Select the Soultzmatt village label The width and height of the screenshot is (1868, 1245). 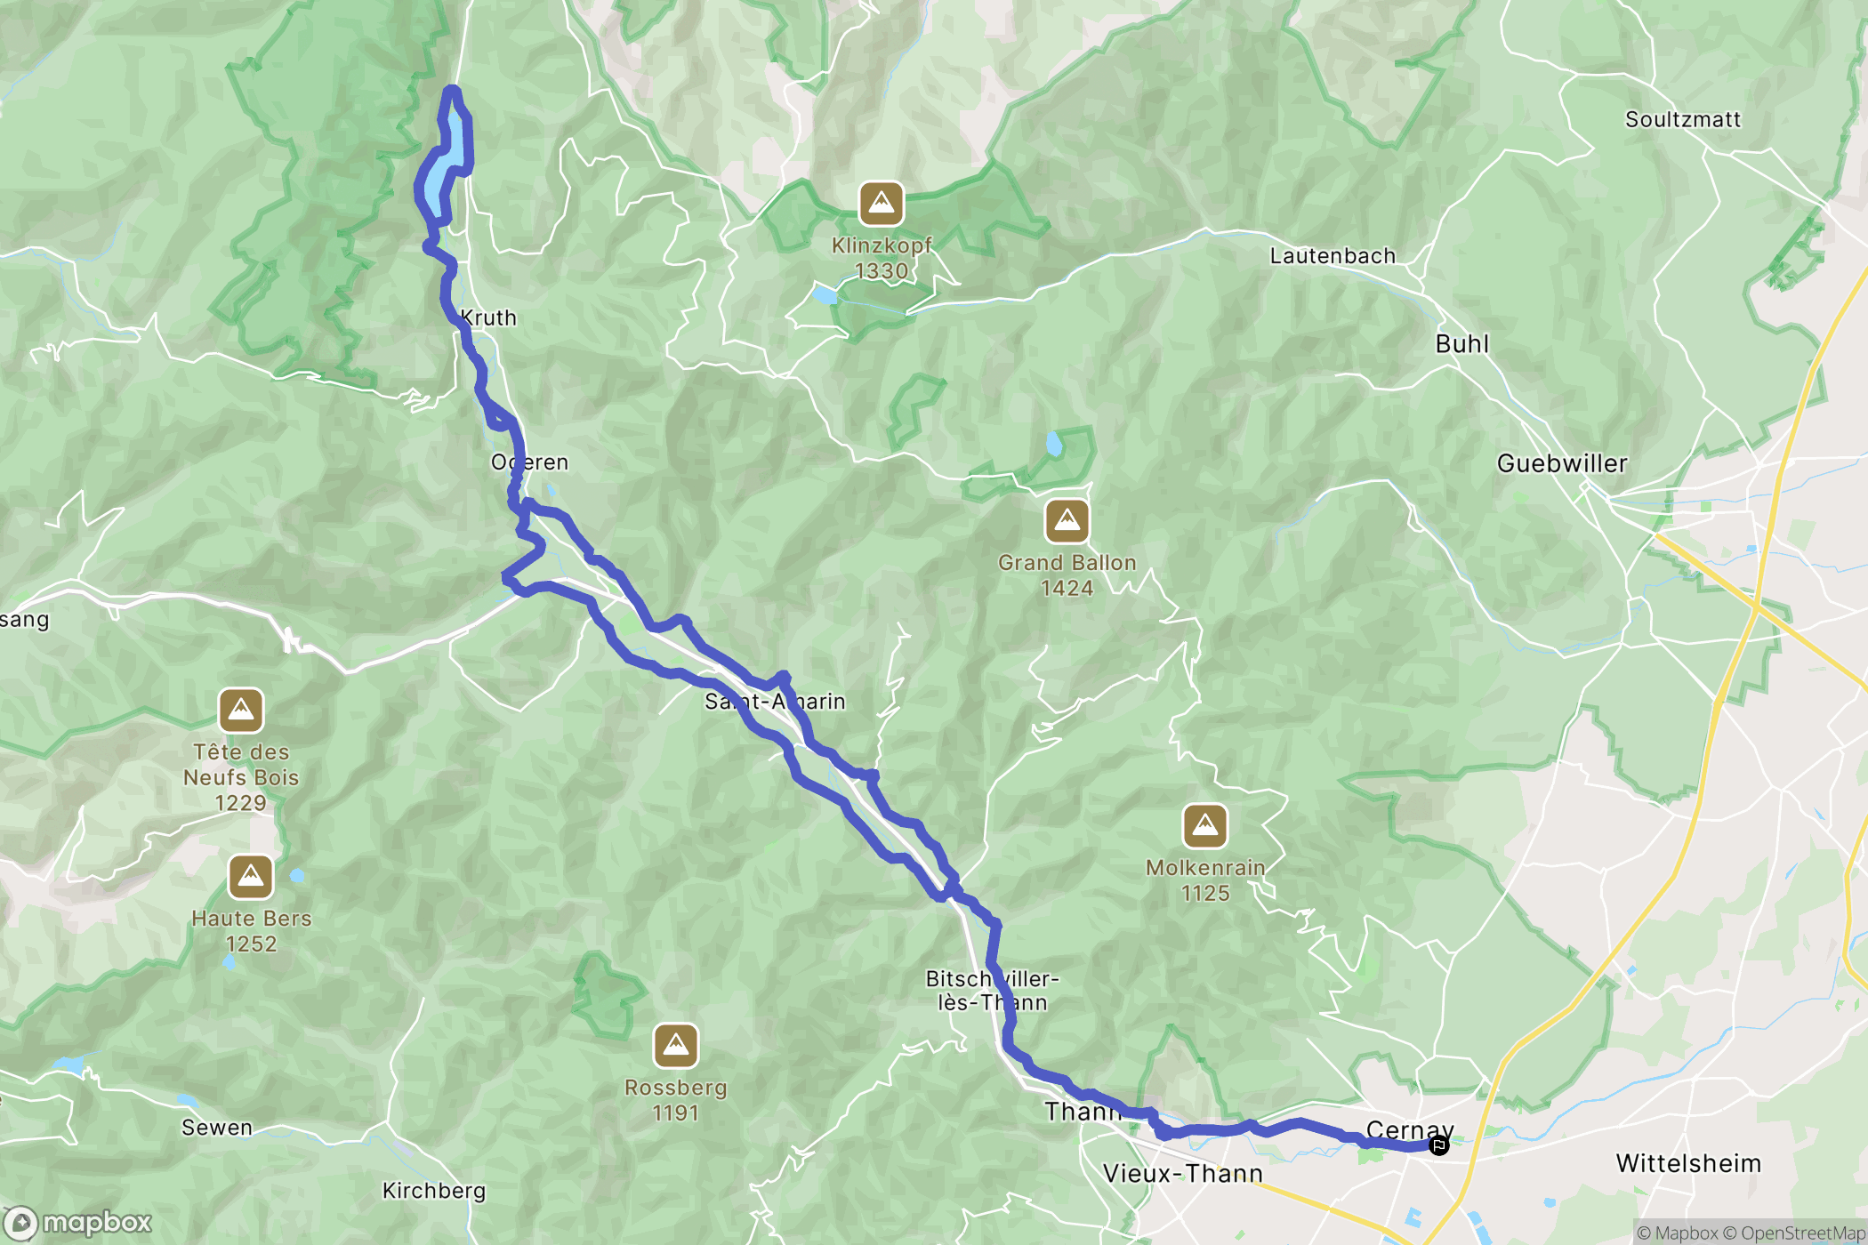[x=1682, y=119]
